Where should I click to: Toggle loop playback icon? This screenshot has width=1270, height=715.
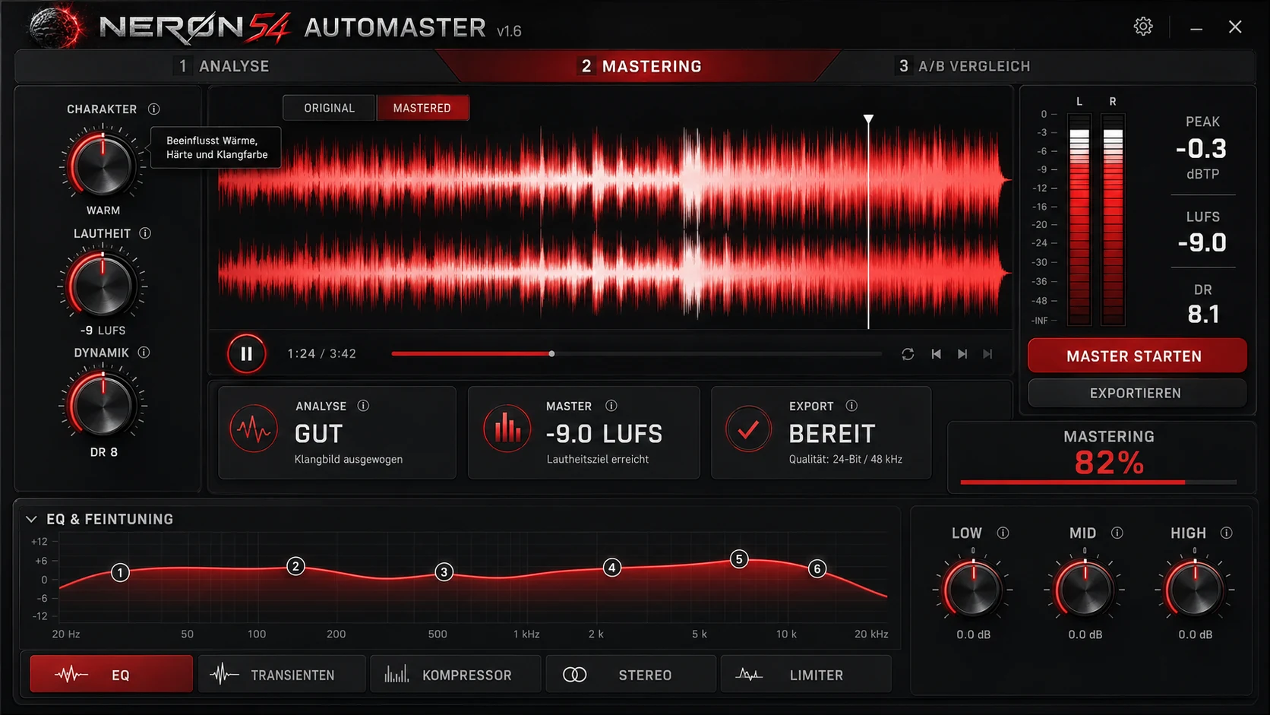pos(908,354)
